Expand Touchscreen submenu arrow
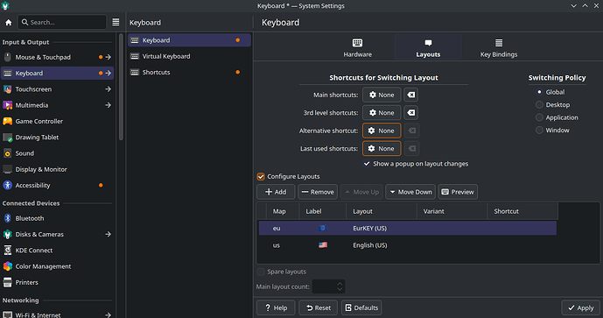 [x=108, y=89]
